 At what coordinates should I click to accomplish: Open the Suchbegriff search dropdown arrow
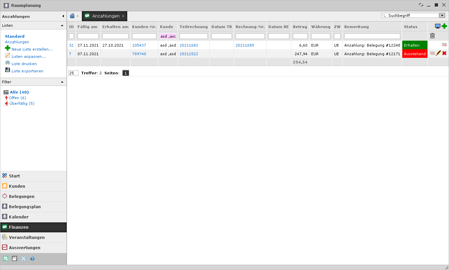(x=442, y=16)
